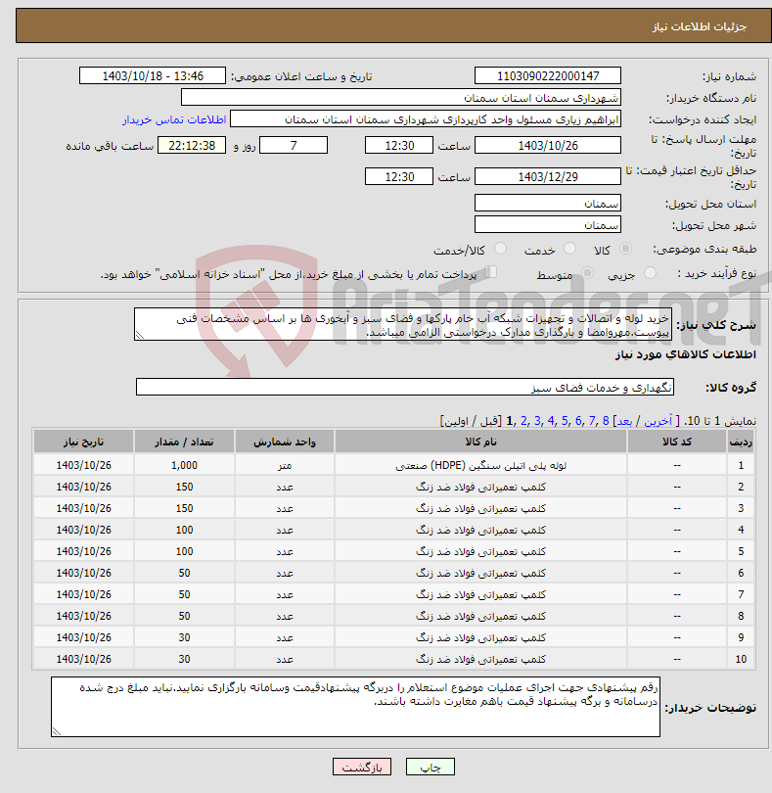Screen dimensions: 772x793
Task: Click the remaining time 22:12:38 field
Action: click(x=192, y=146)
